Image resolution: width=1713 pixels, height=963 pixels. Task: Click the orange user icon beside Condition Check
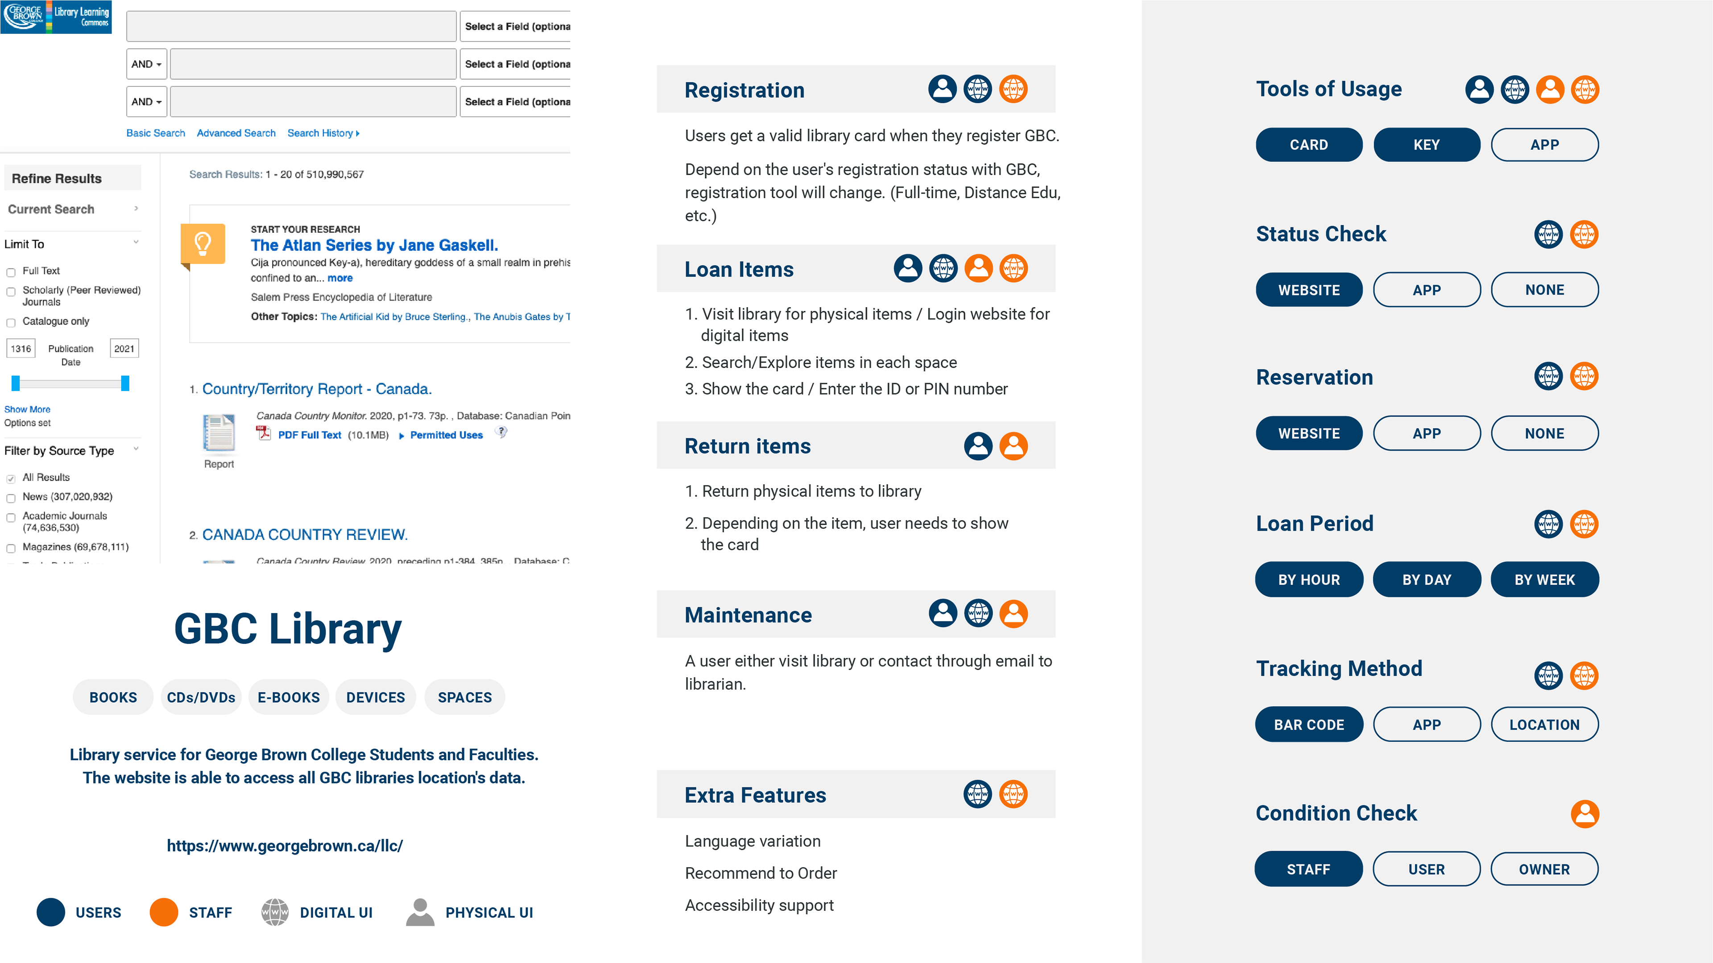(1585, 814)
